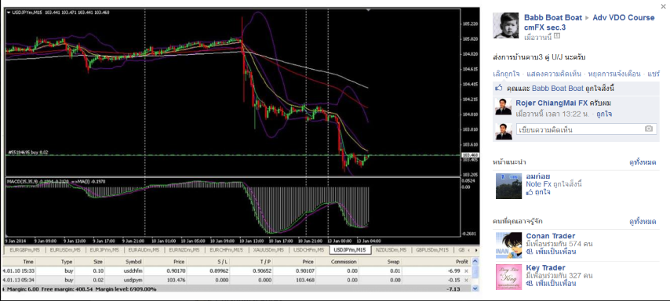Click the Profit column header
Image resolution: width=670 pixels, height=301 pixels.
coord(463,262)
